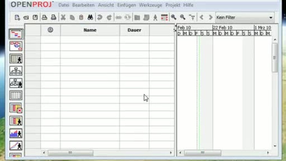286x161 pixels.
Task: Click the binoculars Find icon
Action: coord(90,17)
